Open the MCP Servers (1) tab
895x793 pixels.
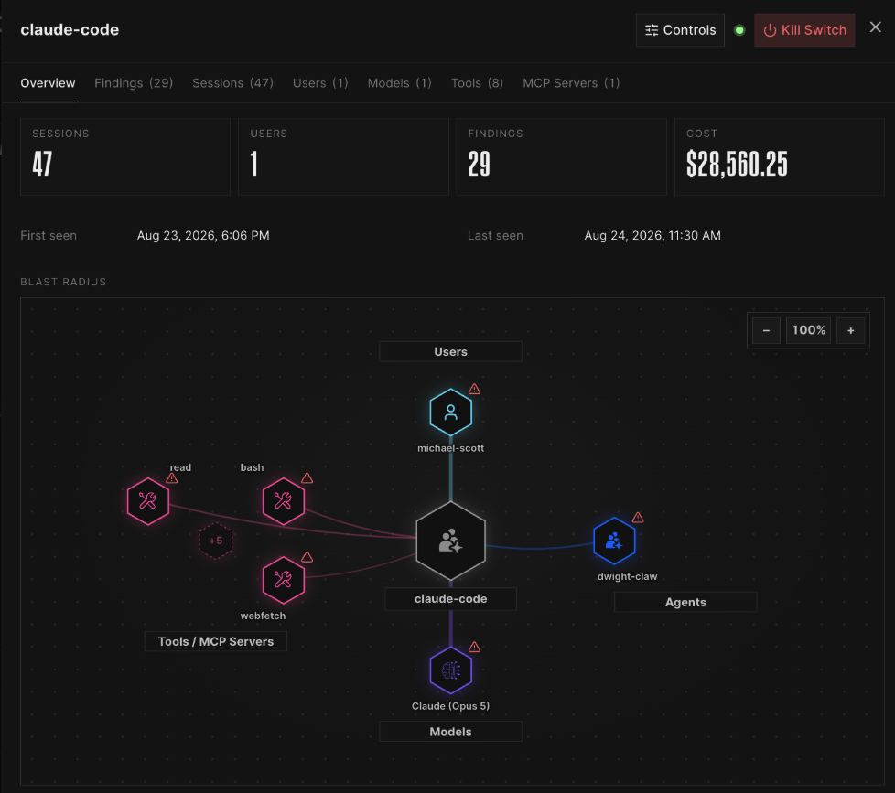[x=571, y=83]
